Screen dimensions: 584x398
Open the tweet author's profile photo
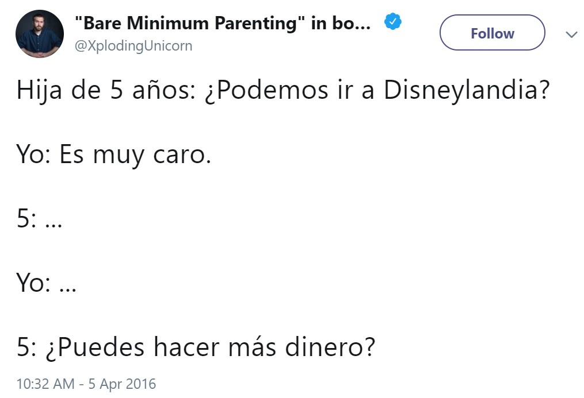(x=40, y=34)
